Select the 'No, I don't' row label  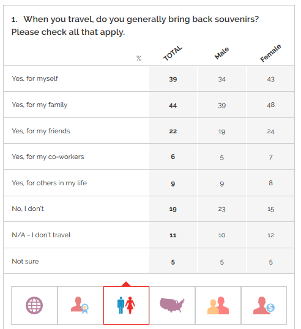point(28,209)
